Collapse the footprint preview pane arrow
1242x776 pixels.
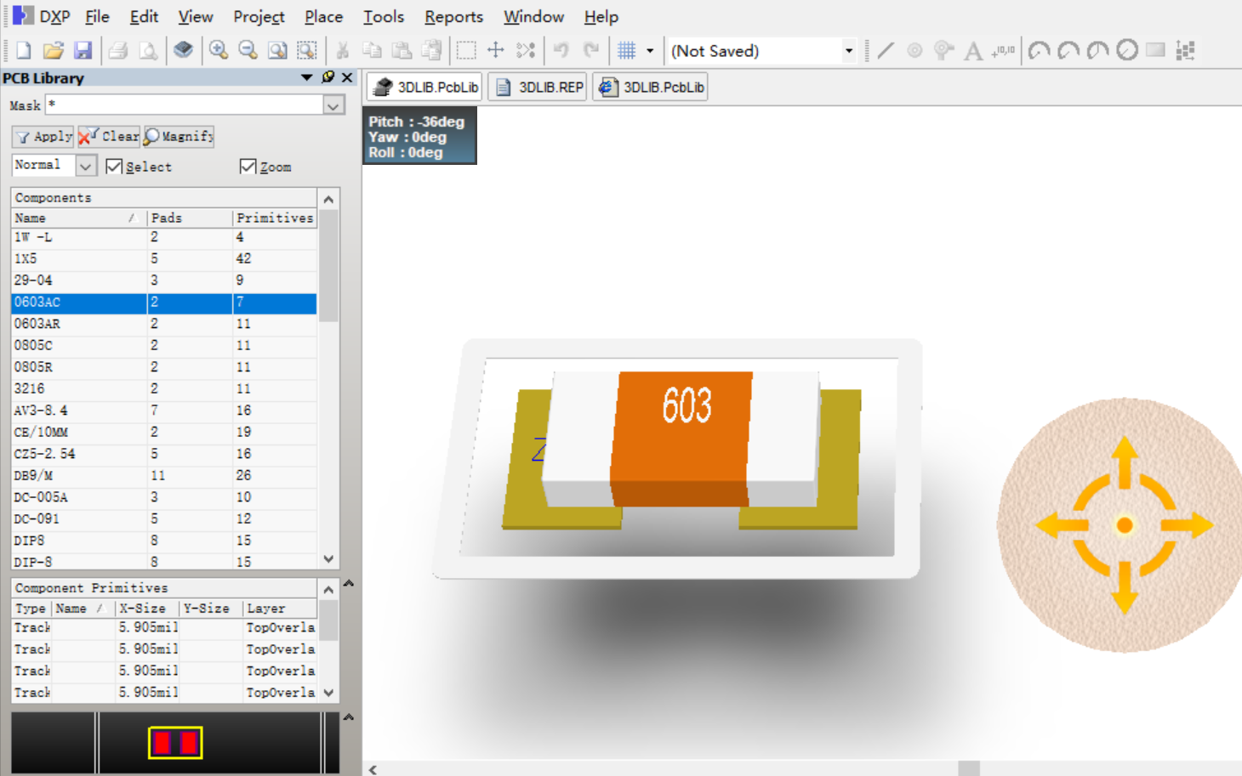click(x=348, y=717)
